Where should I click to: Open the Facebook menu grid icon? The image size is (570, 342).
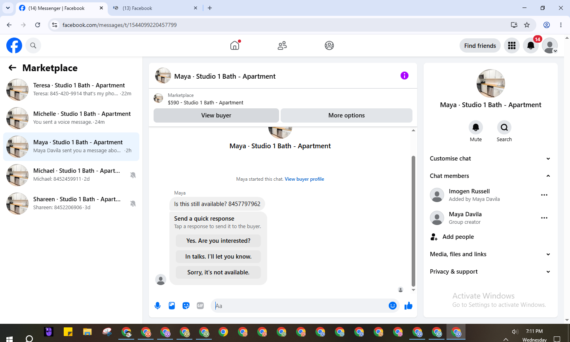click(512, 45)
